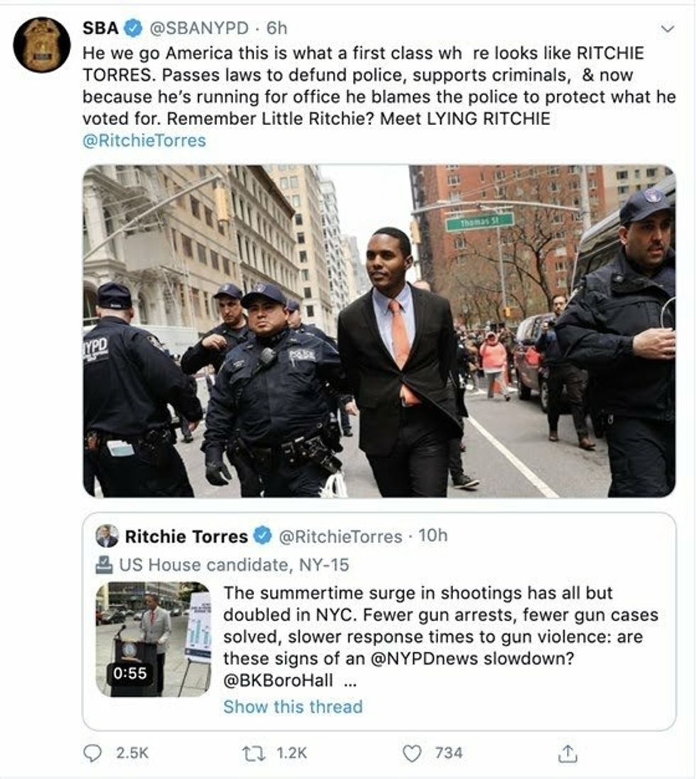Click the reply speech bubble icon

click(93, 753)
